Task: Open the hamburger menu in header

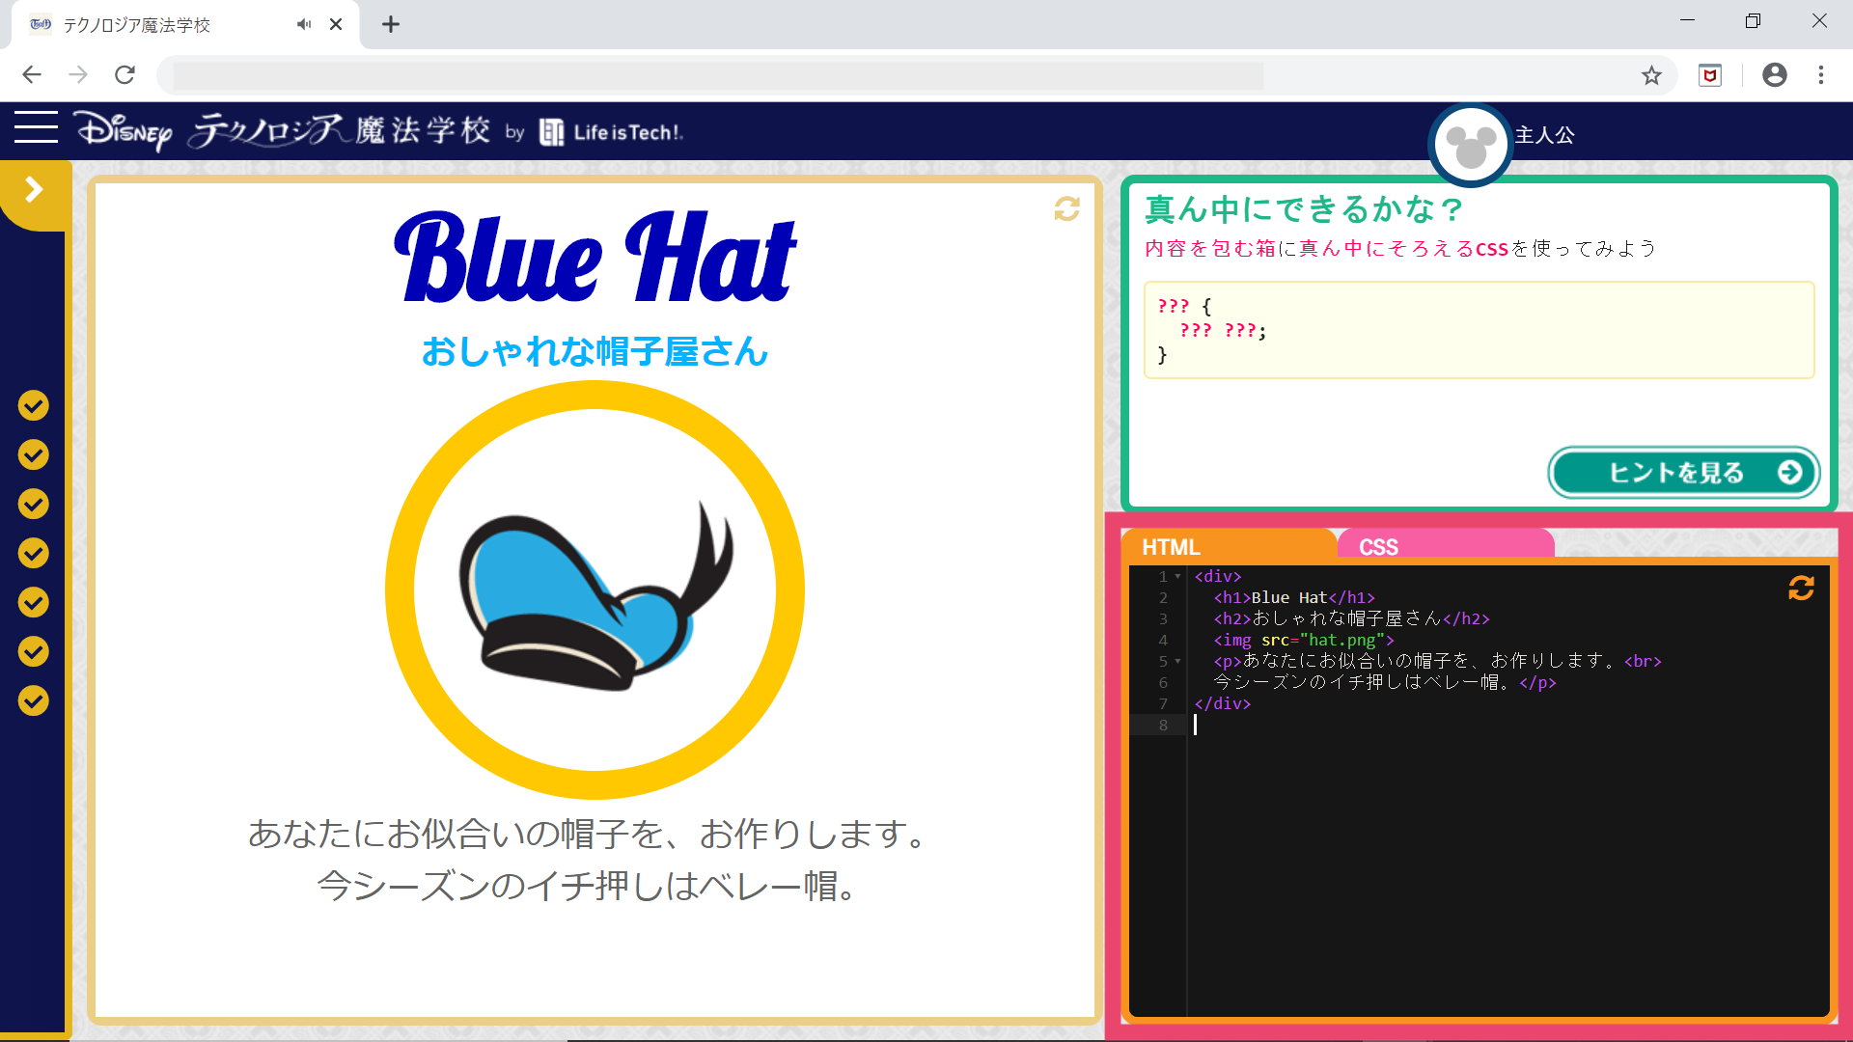Action: [x=36, y=126]
